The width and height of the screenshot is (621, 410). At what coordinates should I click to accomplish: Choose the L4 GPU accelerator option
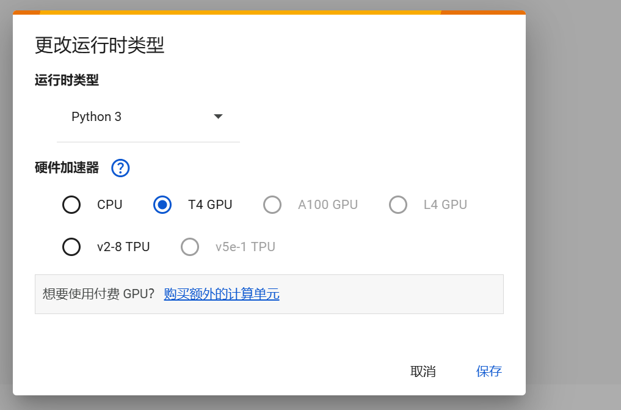[x=398, y=205]
